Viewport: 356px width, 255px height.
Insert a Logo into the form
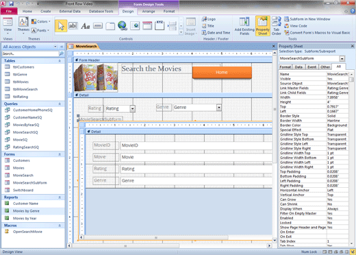point(209,19)
